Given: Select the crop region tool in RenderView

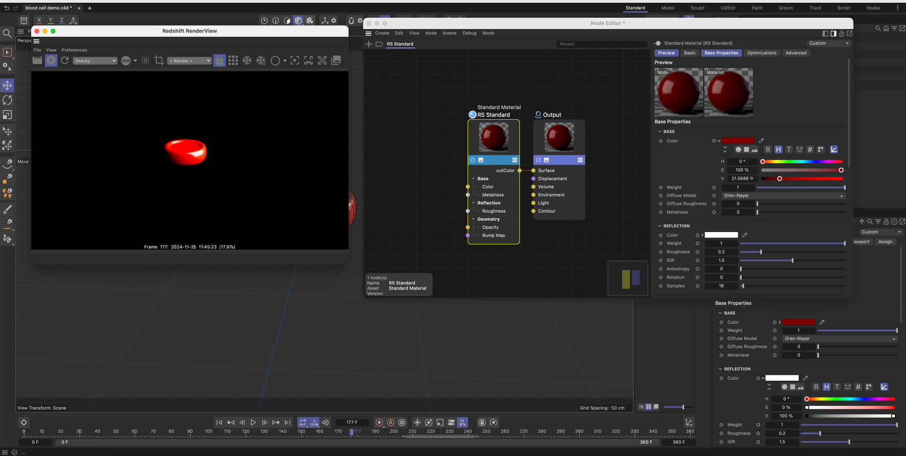Looking at the screenshot, I should click(159, 60).
